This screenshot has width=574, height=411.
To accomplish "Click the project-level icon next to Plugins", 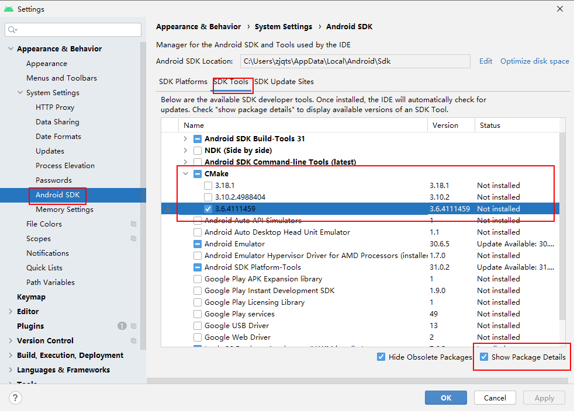I will 134,326.
